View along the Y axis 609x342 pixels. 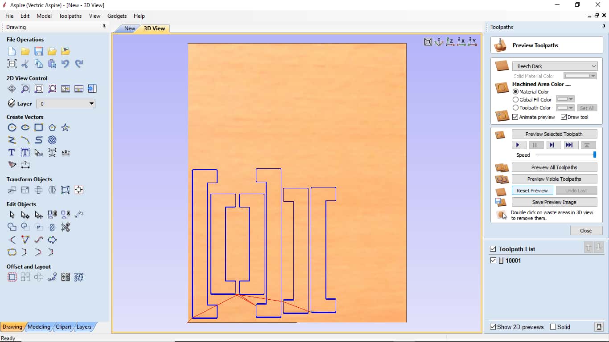click(473, 42)
